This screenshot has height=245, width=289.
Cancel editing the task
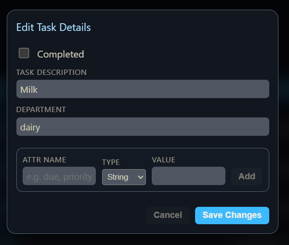click(168, 215)
